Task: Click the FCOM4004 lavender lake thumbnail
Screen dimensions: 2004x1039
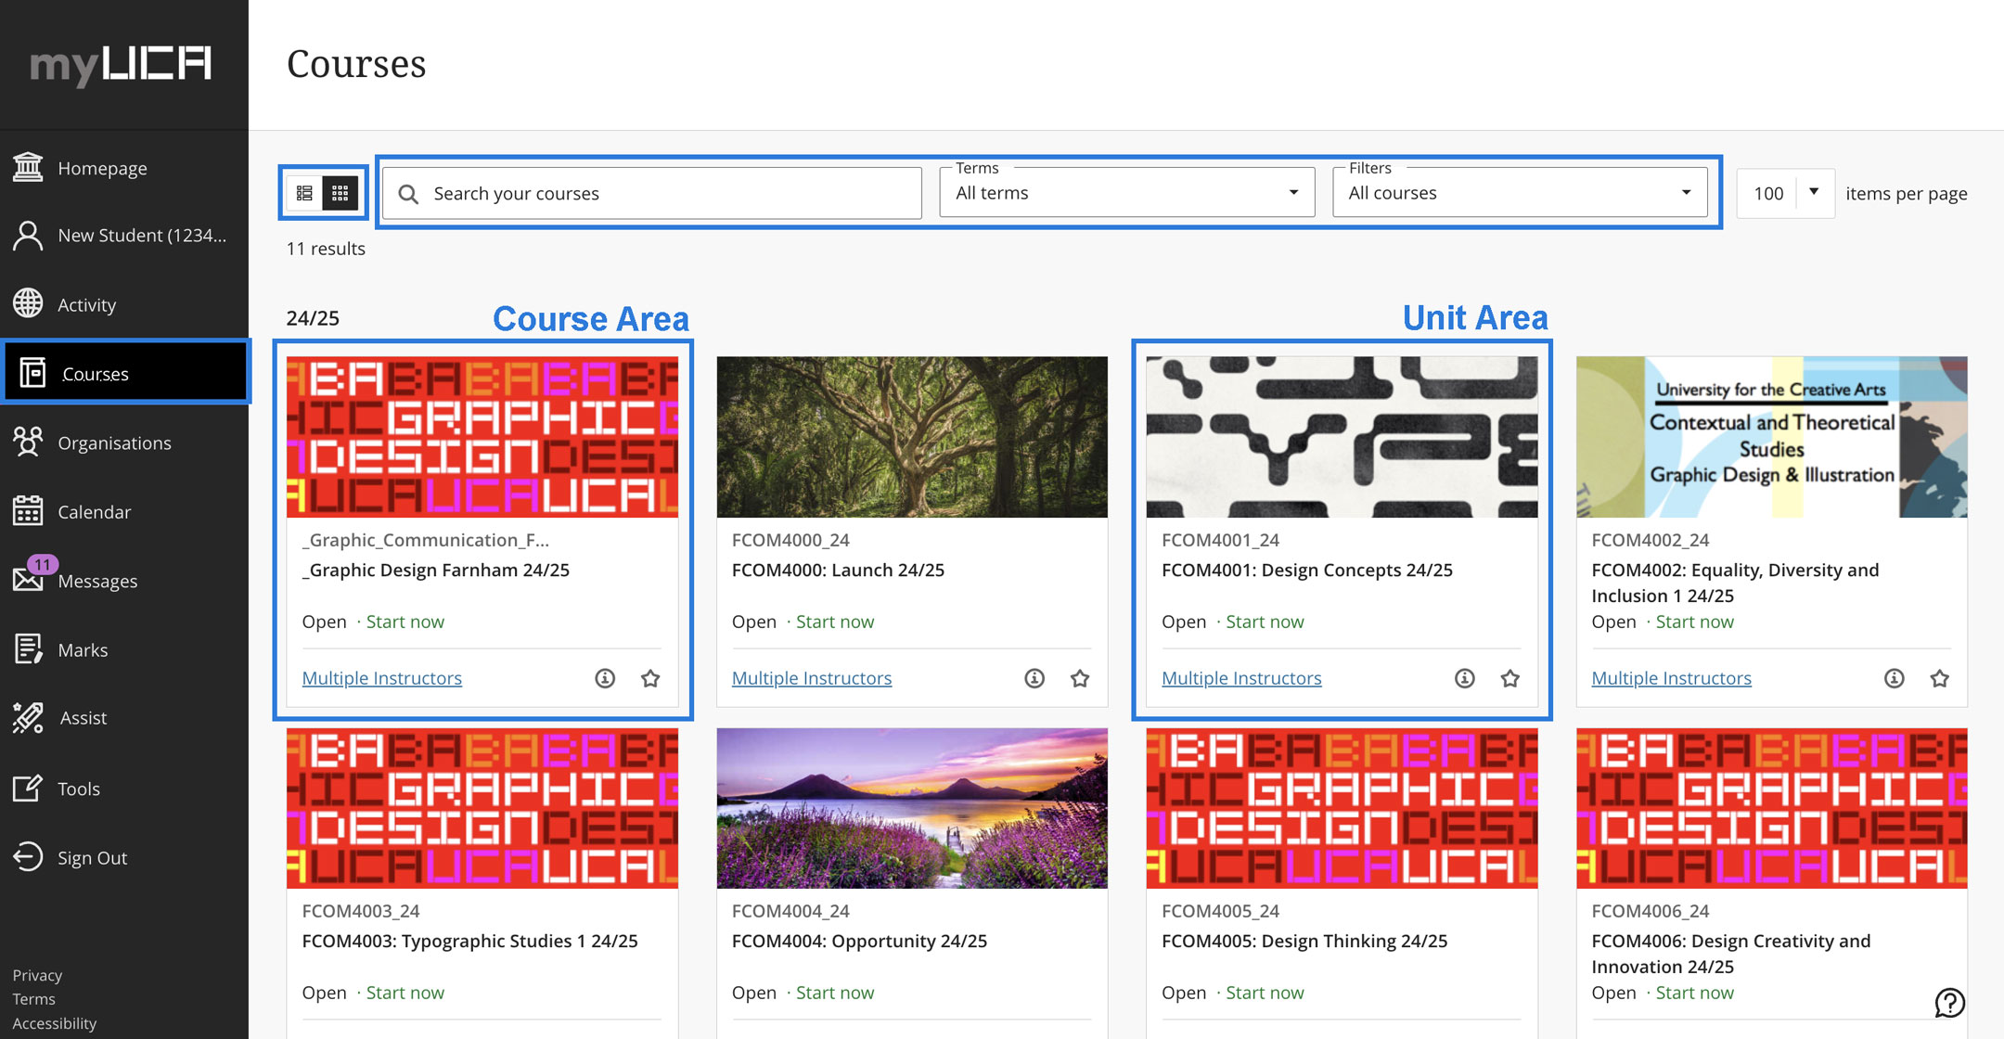Action: point(912,808)
